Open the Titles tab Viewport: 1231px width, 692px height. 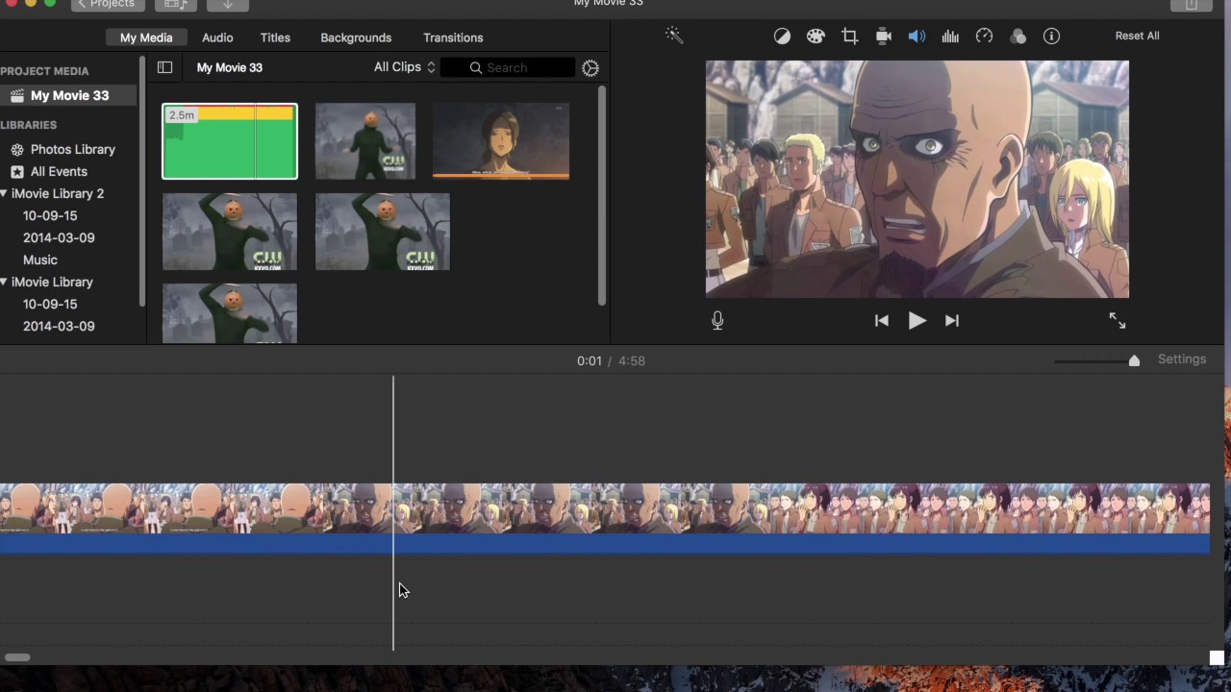275,37
